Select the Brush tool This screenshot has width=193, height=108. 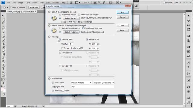click(x=3, y=40)
